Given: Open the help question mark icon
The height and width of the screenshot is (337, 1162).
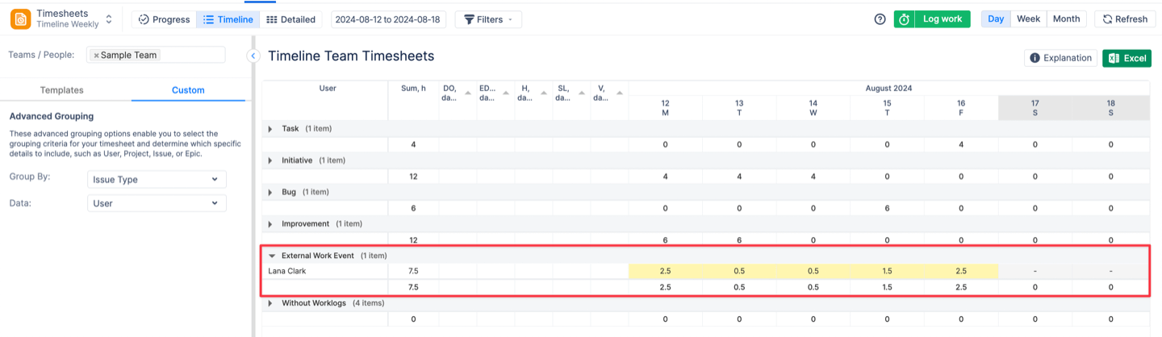Looking at the screenshot, I should point(880,19).
